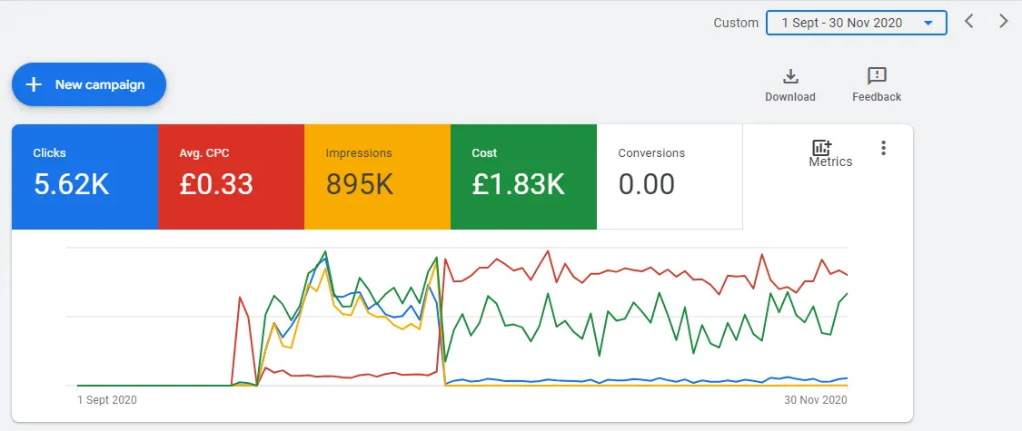Go to next date range arrow
The width and height of the screenshot is (1022, 431).
coord(1004,22)
